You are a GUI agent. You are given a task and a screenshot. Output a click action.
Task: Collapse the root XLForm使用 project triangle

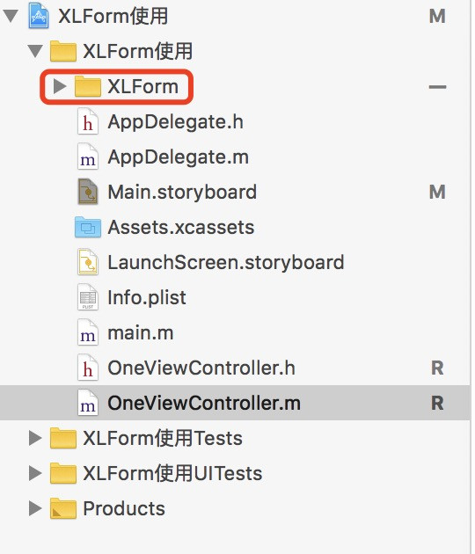[11, 16]
